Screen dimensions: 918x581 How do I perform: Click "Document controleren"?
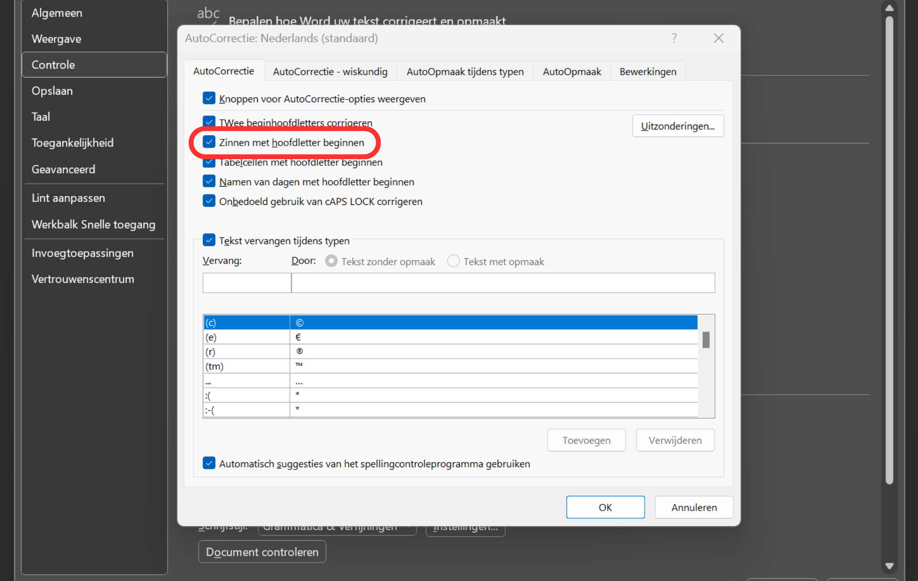point(262,551)
